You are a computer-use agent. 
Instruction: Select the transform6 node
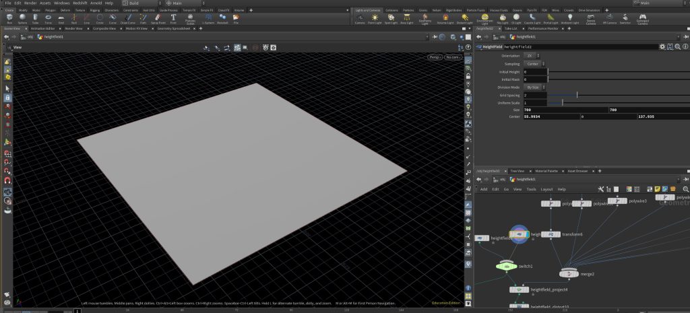(x=551, y=234)
